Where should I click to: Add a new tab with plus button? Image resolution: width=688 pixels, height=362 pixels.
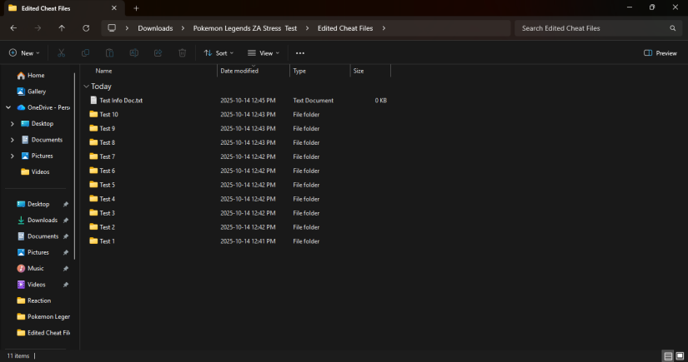136,8
